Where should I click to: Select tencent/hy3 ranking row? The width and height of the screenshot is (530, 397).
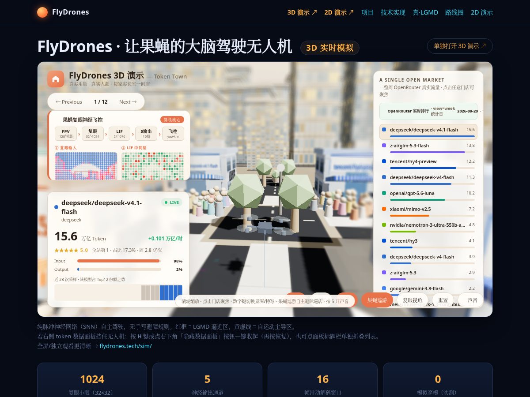(x=428, y=243)
